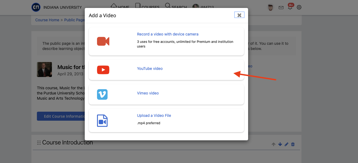The image size is (358, 163).
Task: Move Course Introduction section down arrow
Action: [280, 144]
